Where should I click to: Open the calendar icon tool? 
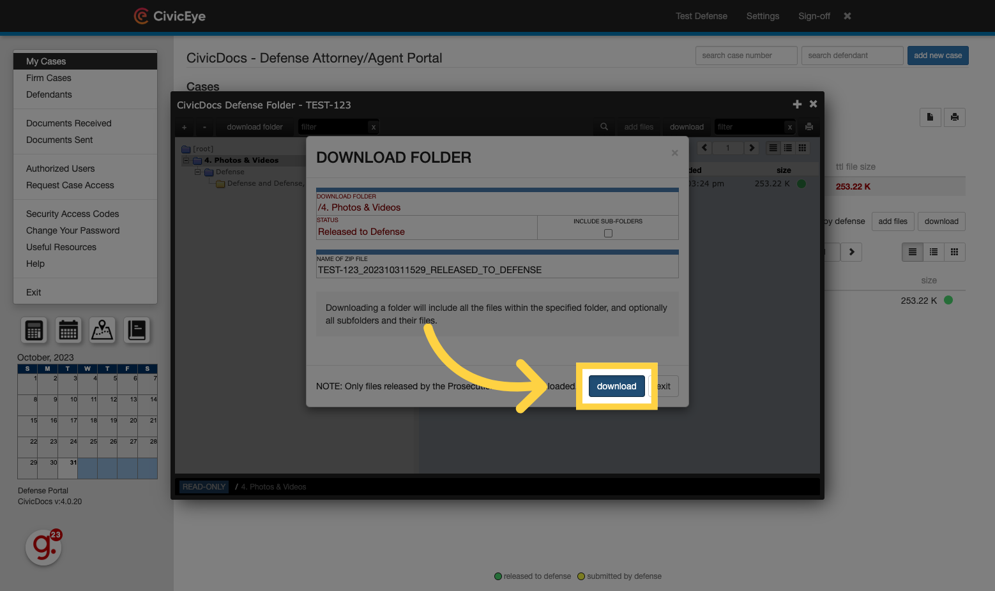pos(68,330)
